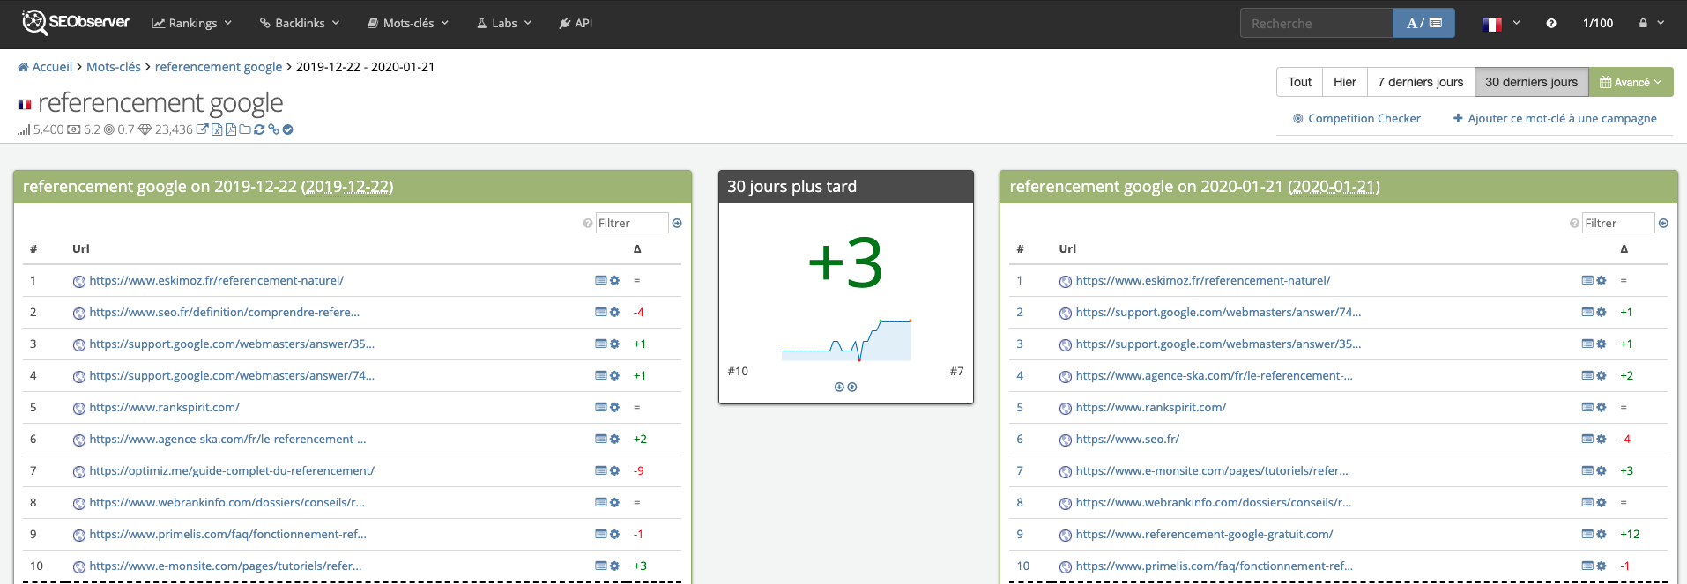The height and width of the screenshot is (584, 1687).
Task: Click the 5,400 search volume value
Action: [48, 129]
